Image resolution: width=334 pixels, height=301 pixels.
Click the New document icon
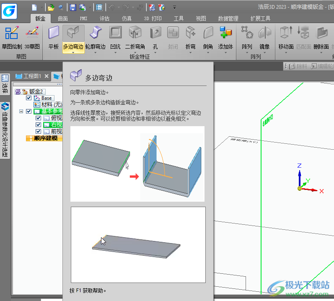point(34,8)
